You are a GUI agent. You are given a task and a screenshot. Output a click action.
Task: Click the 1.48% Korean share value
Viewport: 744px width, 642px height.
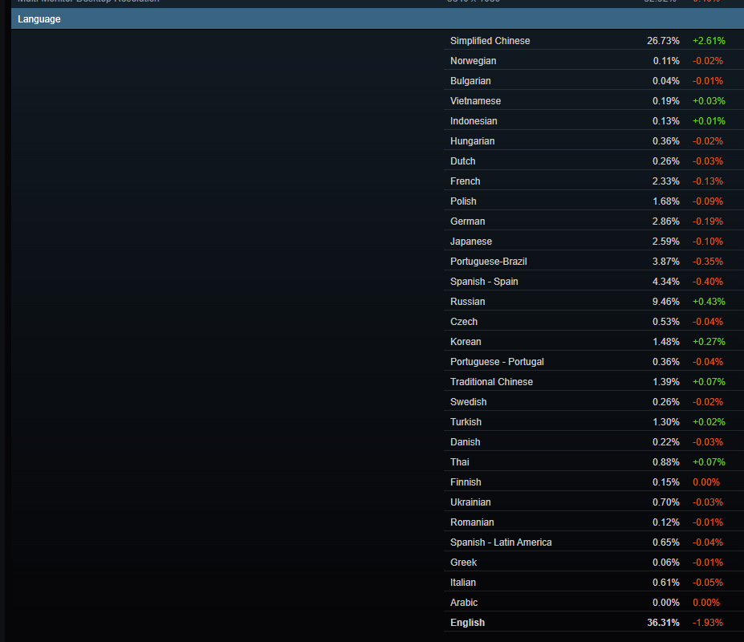point(665,342)
